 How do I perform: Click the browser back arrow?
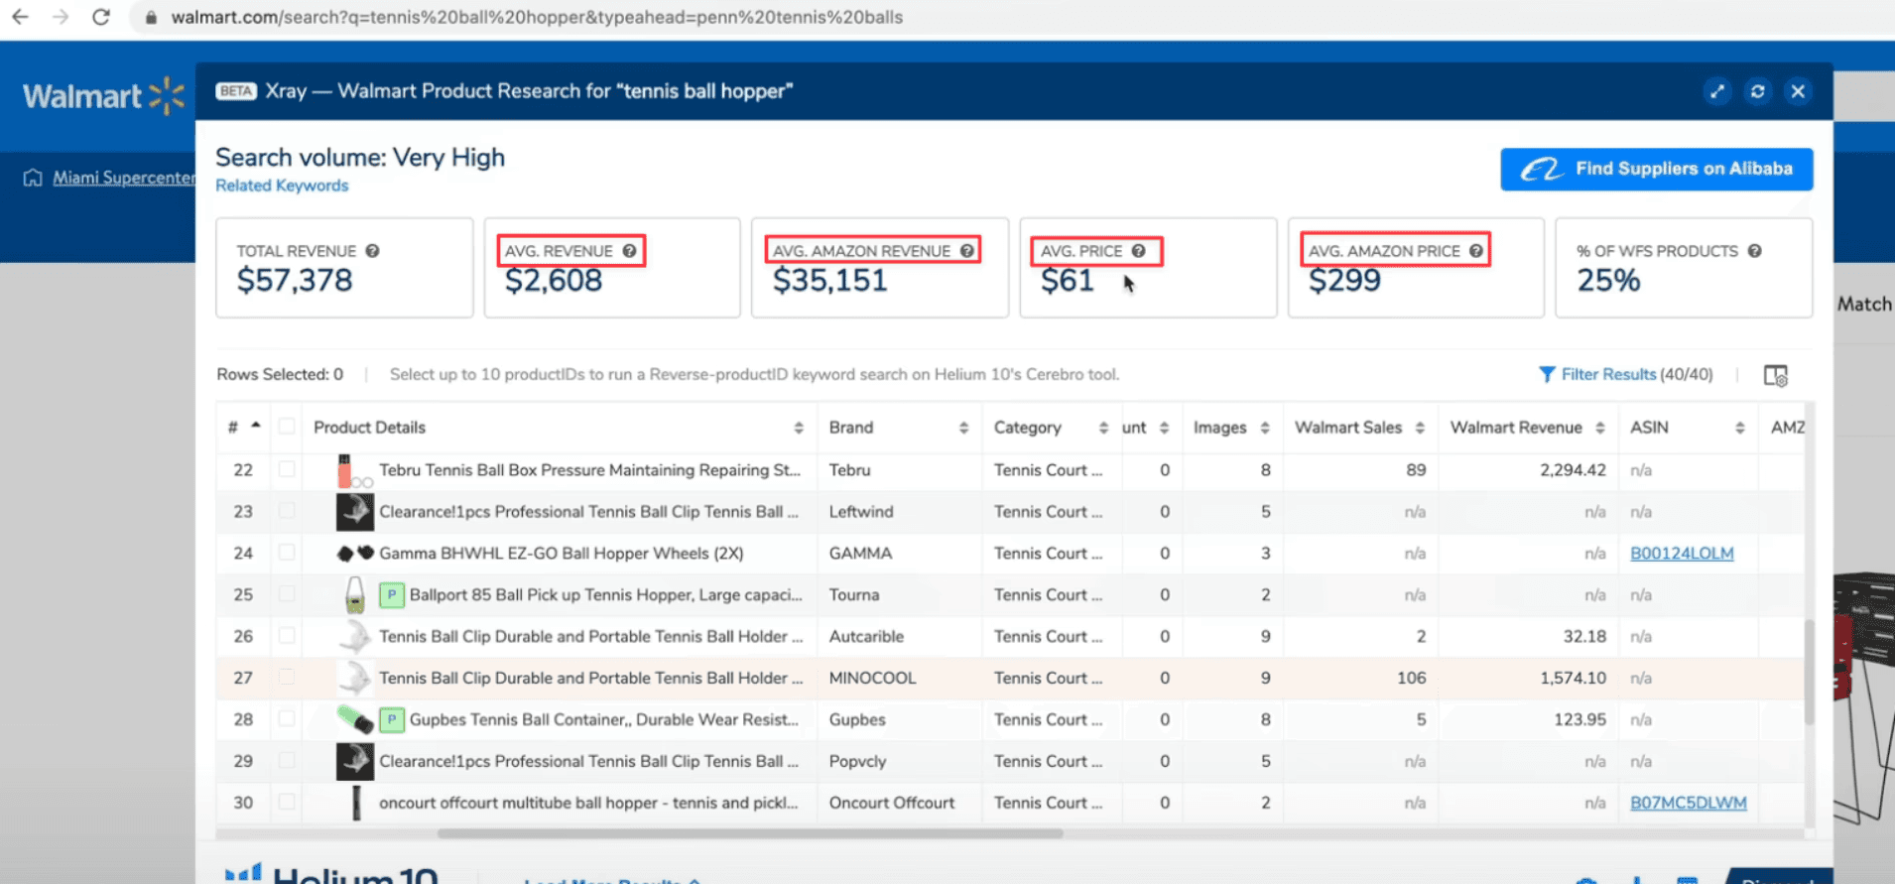20,17
